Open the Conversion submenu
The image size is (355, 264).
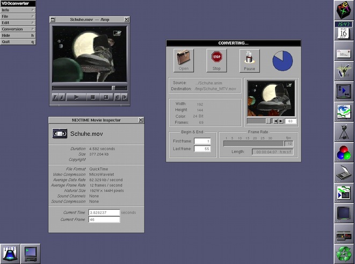[18, 29]
